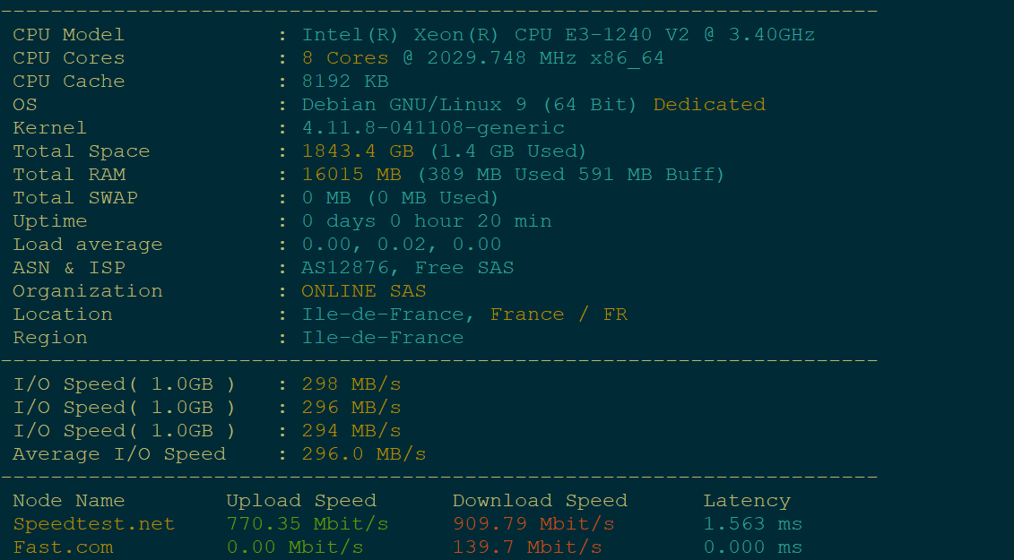Select the Uptime value text
The height and width of the screenshot is (560, 1014).
point(427,221)
